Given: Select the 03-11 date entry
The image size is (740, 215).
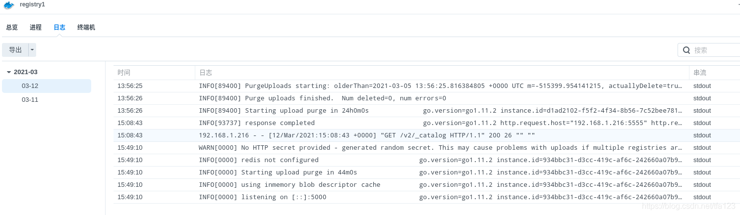Looking at the screenshot, I should click(30, 100).
